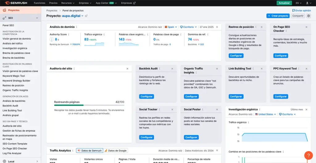Open the ES language dropdown
316x163 pixels.
298,3
